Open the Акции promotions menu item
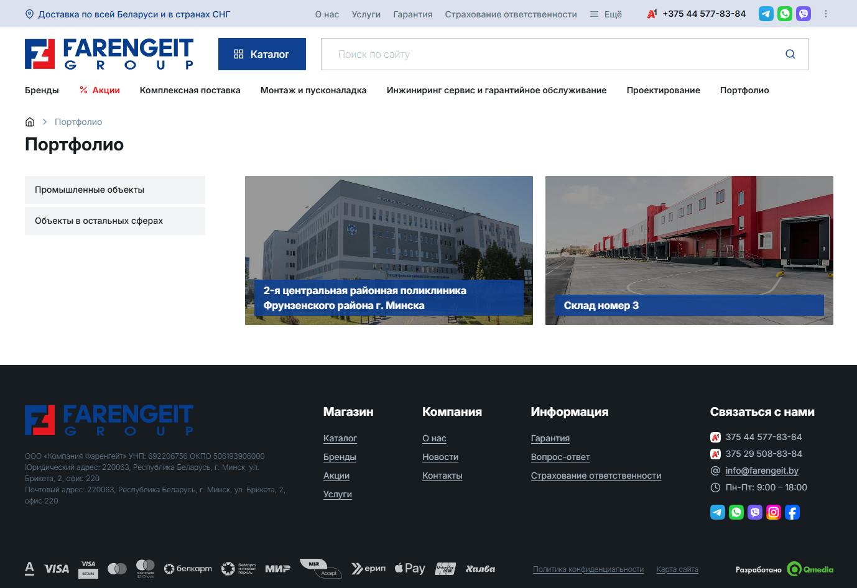857x588 pixels. (x=100, y=90)
